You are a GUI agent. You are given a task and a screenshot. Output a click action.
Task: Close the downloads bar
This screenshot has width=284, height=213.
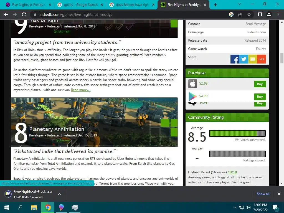(279, 194)
